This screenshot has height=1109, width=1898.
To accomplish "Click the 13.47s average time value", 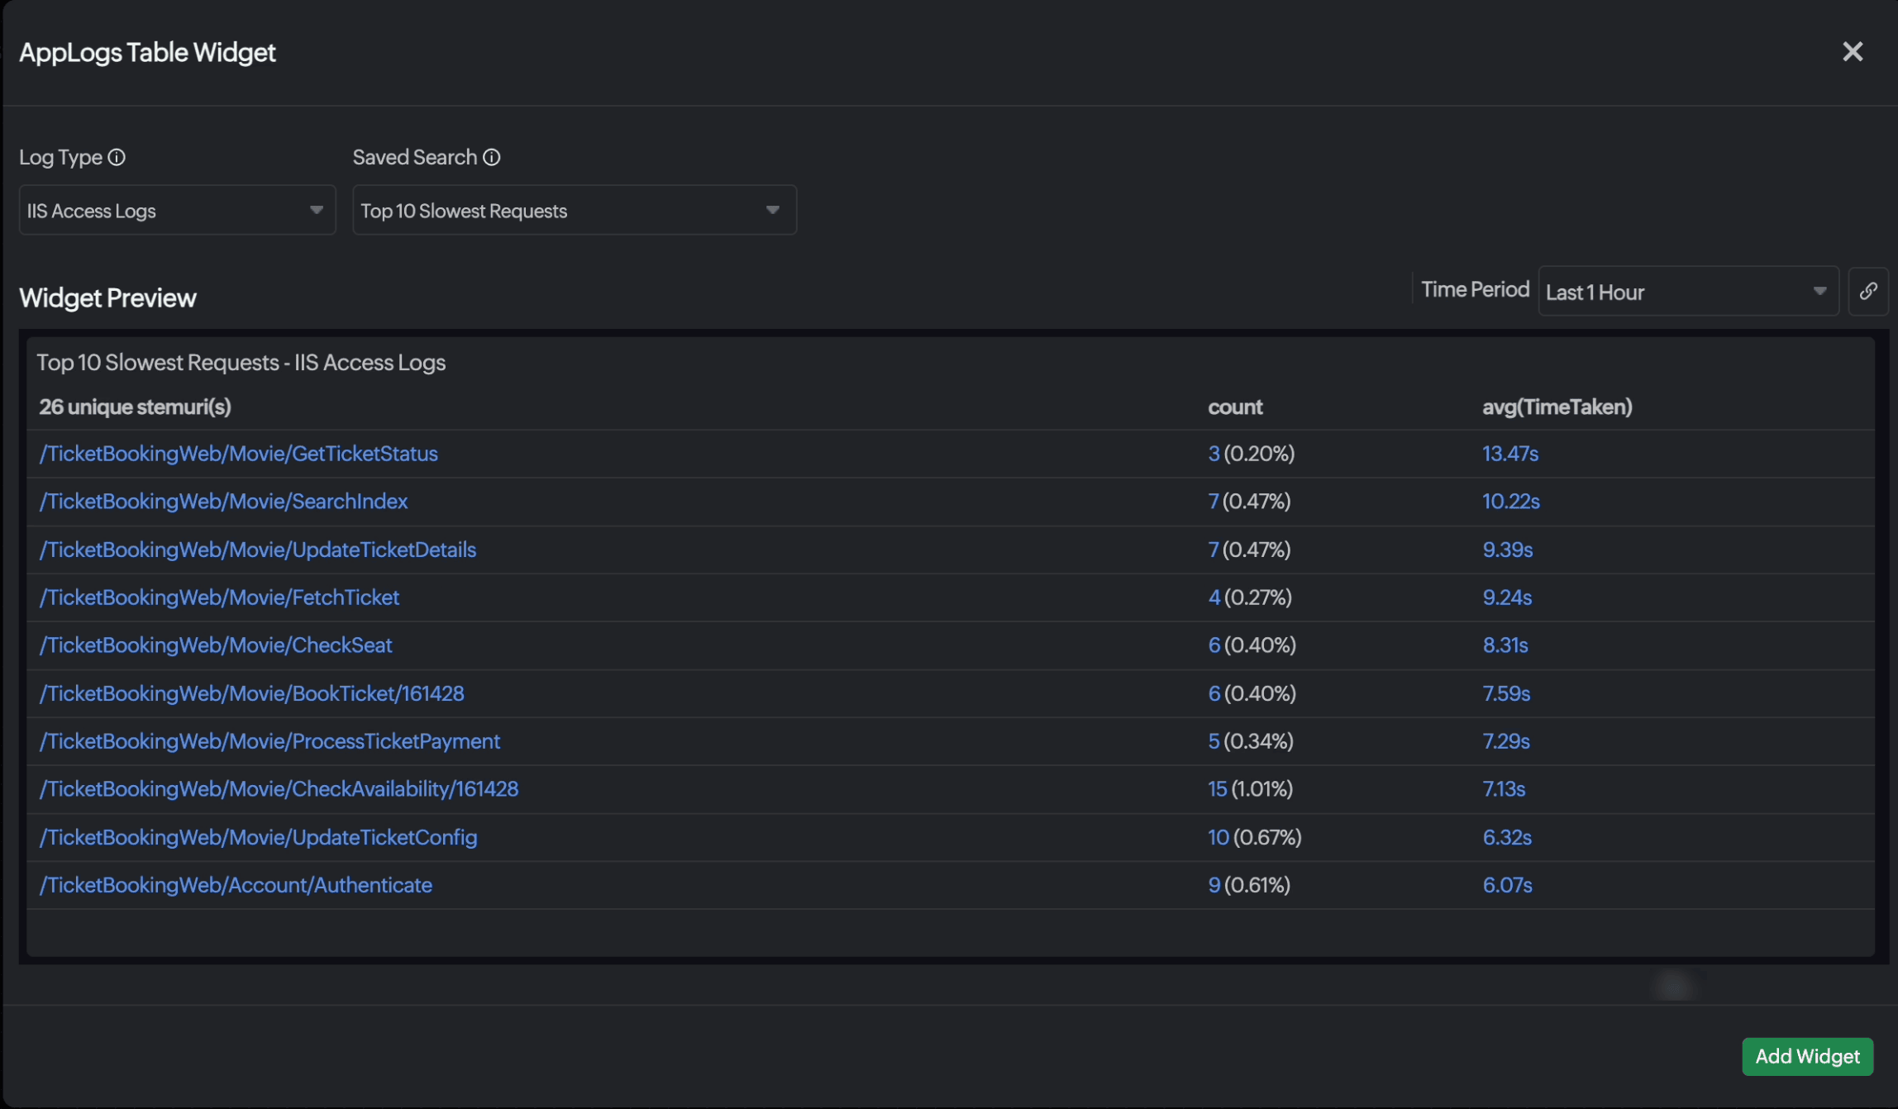I will (1509, 454).
